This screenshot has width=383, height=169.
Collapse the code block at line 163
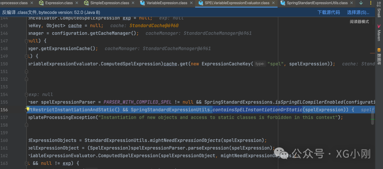pos(26,163)
